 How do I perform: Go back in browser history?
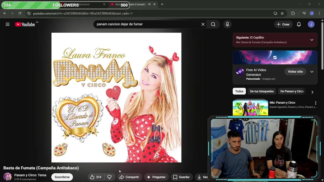tap(5, 13)
